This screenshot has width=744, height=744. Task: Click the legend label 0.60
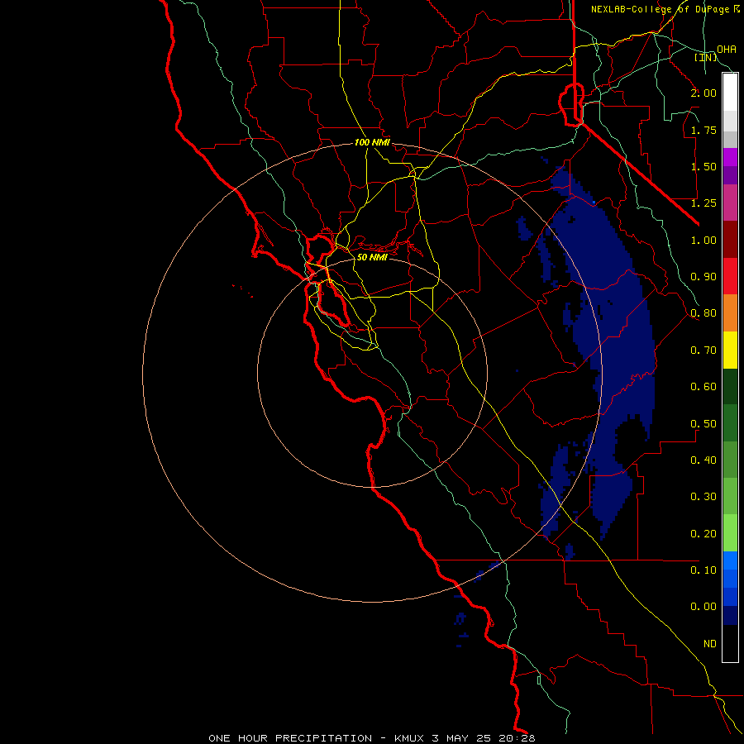point(703,387)
